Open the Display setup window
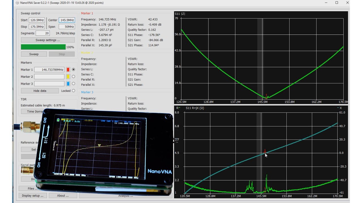 click(x=33, y=195)
